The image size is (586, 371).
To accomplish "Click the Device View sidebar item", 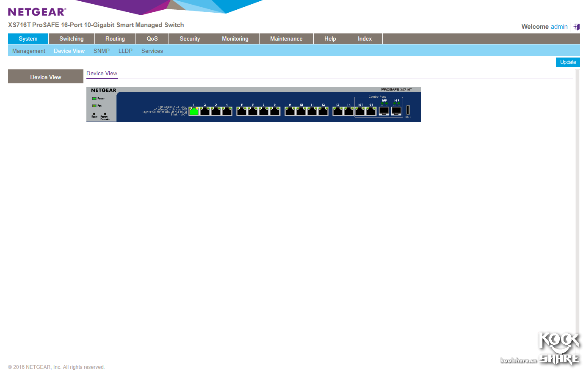I will point(46,77).
